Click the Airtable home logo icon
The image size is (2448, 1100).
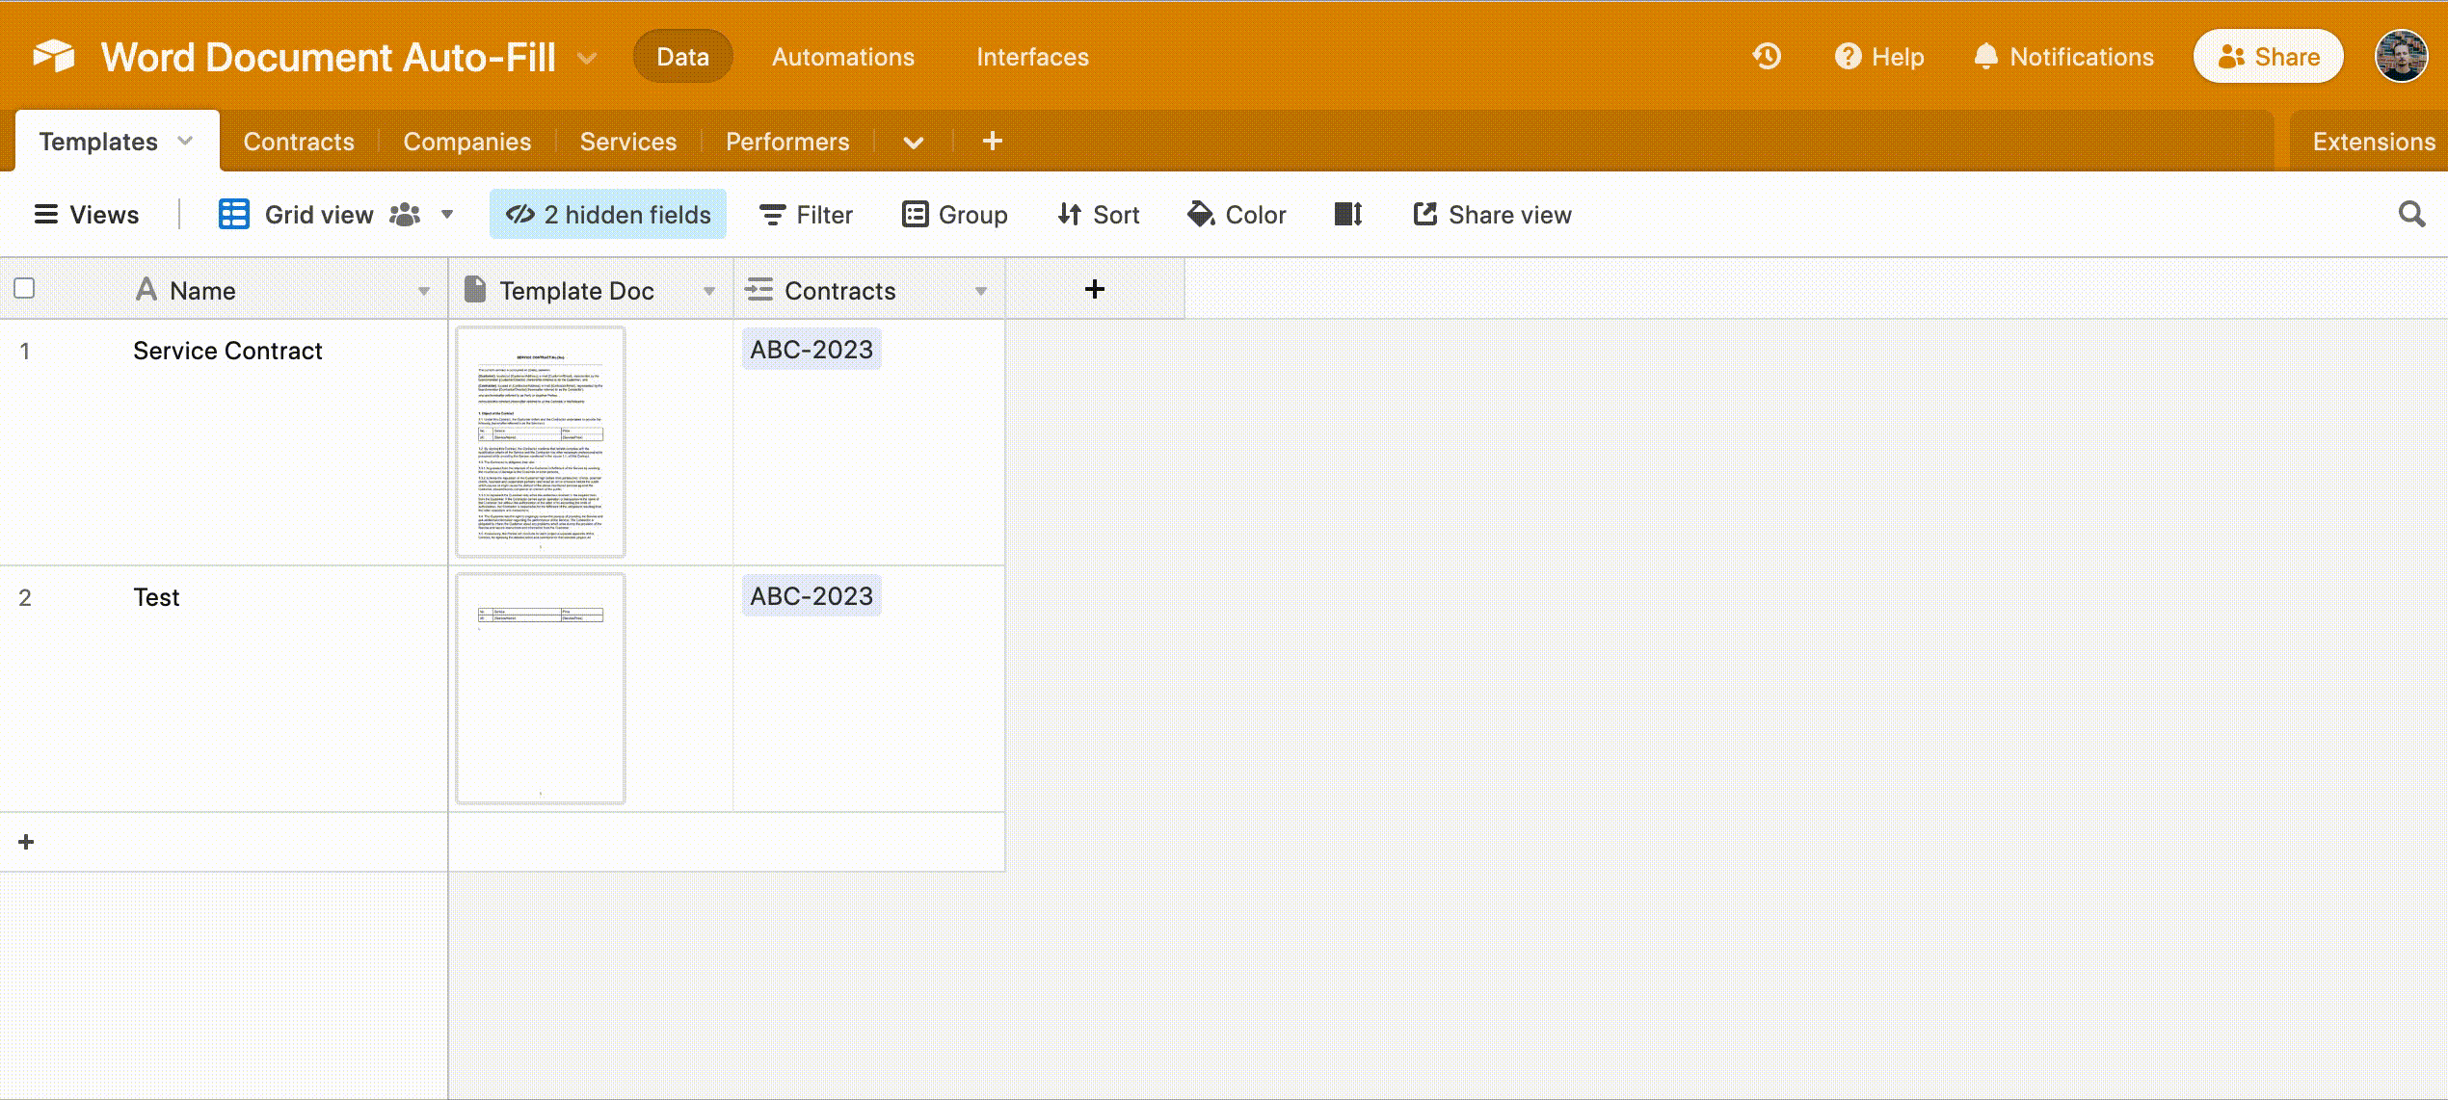54,57
